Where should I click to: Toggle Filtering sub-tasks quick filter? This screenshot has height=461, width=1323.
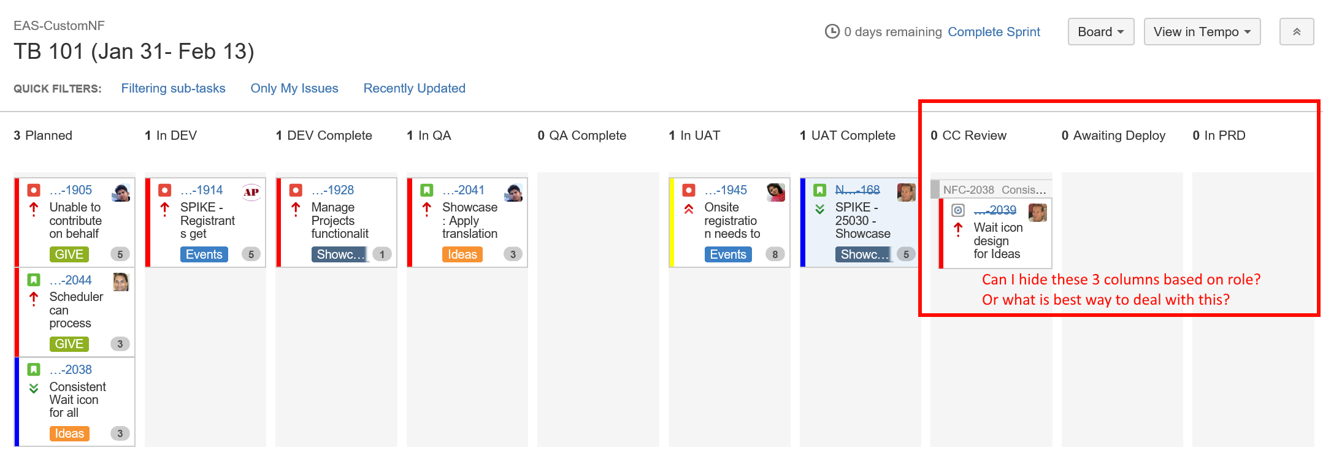[x=173, y=88]
